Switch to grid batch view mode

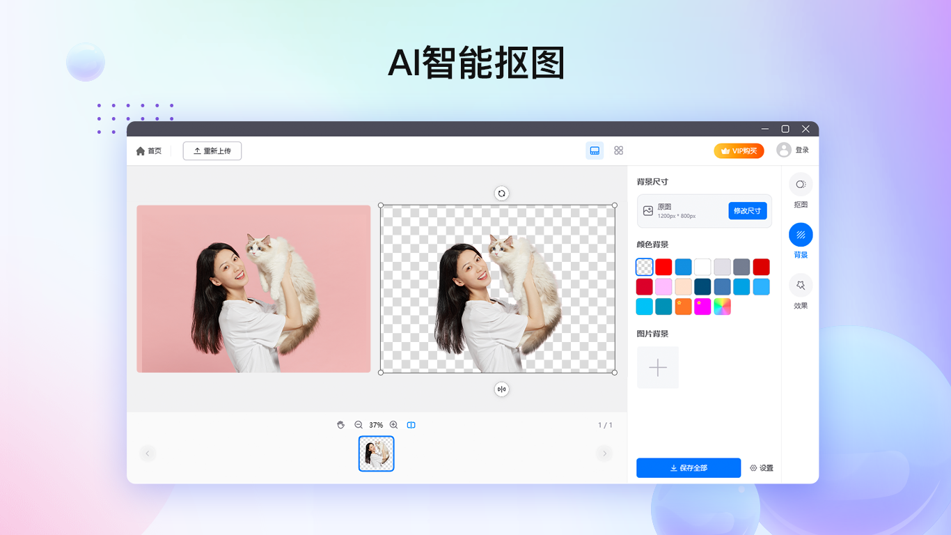[x=618, y=150]
